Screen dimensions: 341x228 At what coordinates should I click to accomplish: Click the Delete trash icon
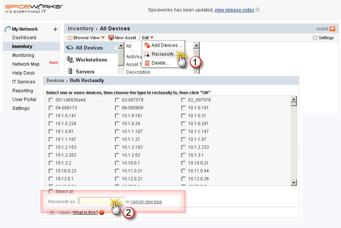click(x=148, y=63)
